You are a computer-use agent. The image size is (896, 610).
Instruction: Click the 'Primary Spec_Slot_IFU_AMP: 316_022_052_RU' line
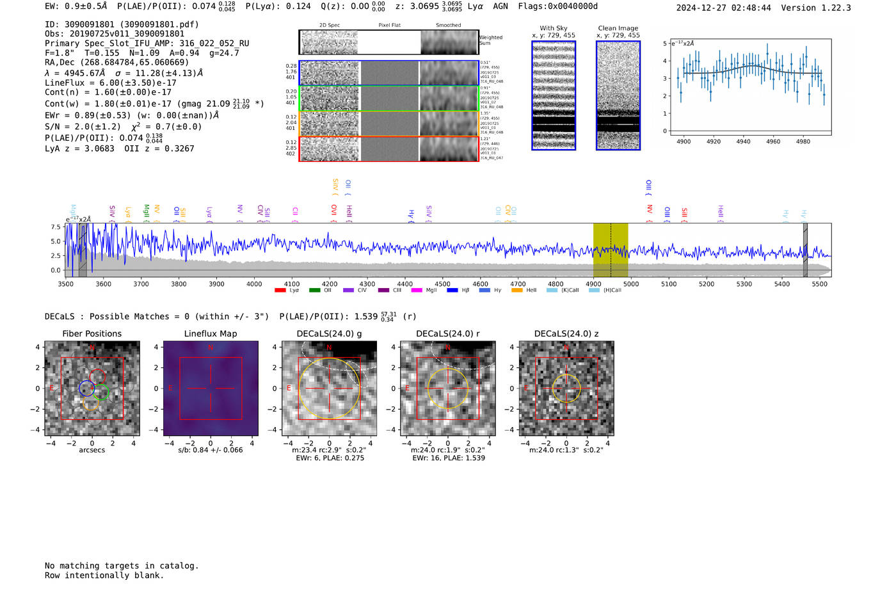click(x=147, y=44)
